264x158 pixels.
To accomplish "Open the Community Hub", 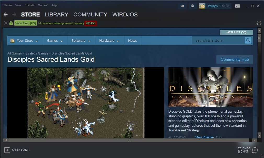I will pos(235,59).
